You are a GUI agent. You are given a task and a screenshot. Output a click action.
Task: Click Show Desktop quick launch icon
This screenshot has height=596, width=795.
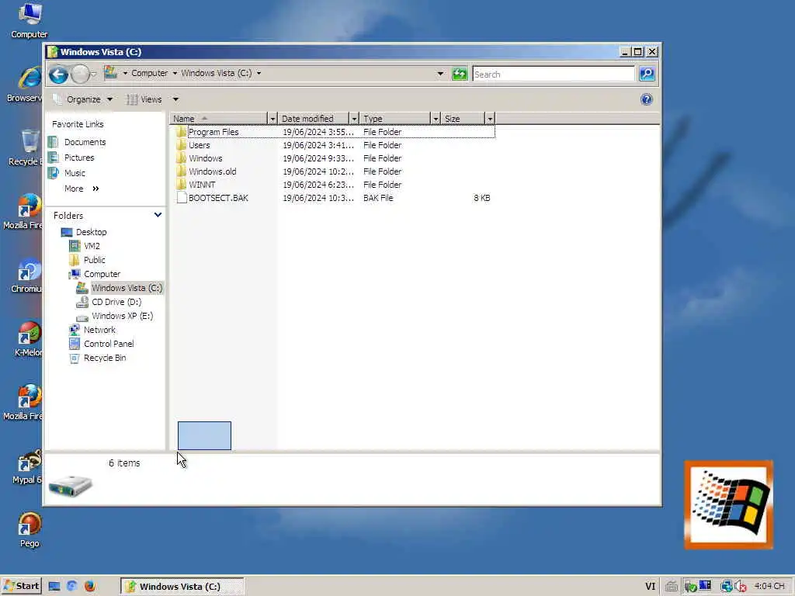pos(54,587)
